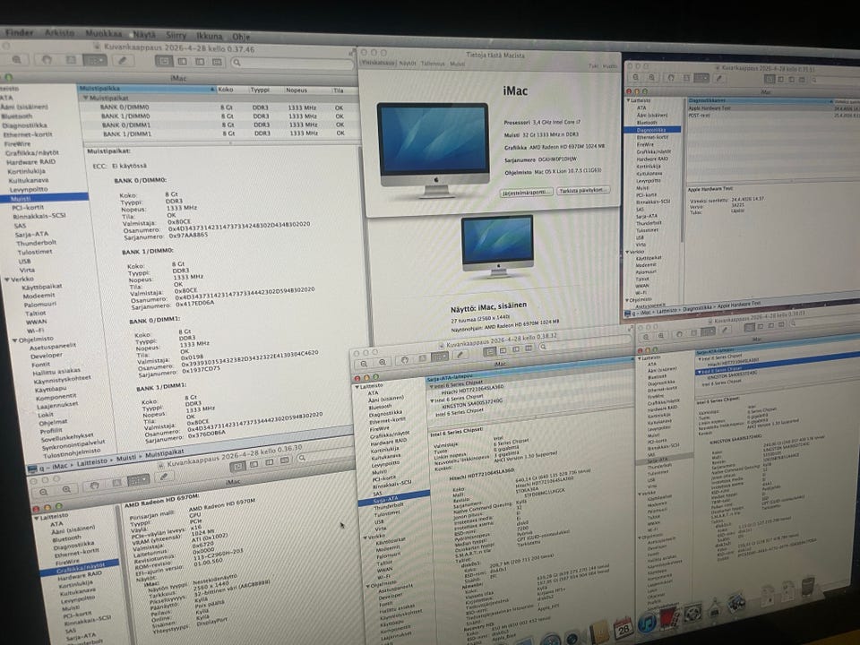Click the Annotate pencil in the 0.38.03 window

pos(726,330)
